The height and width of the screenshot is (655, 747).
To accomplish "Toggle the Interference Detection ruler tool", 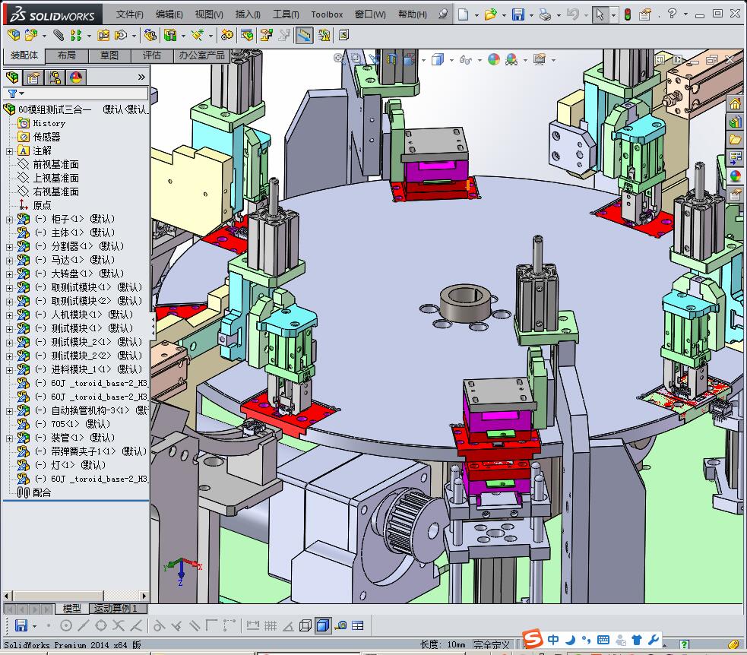I will [304, 35].
